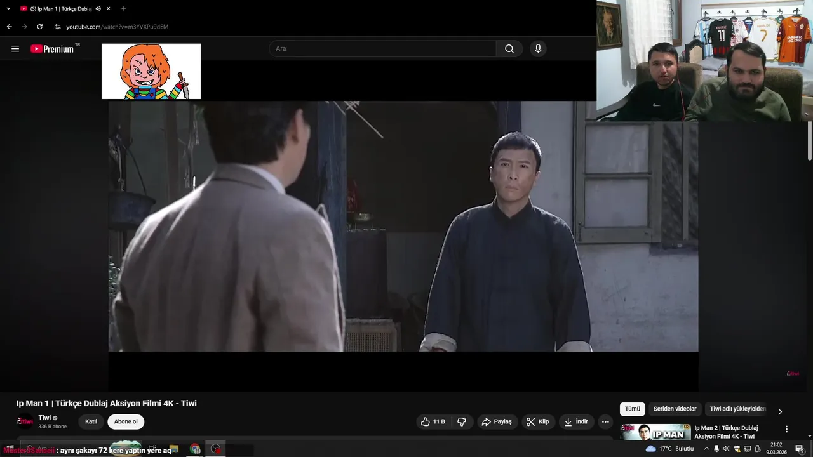
Task: Close the Ip Man 1 browser tab
Action: coord(109,8)
